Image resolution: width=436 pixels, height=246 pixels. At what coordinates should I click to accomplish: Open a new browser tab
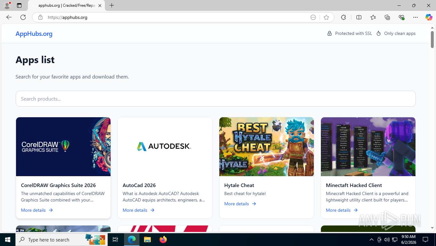click(112, 5)
